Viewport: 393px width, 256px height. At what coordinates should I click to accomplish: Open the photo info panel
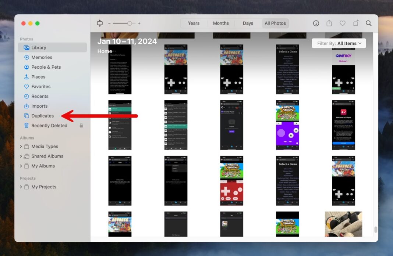click(x=316, y=23)
